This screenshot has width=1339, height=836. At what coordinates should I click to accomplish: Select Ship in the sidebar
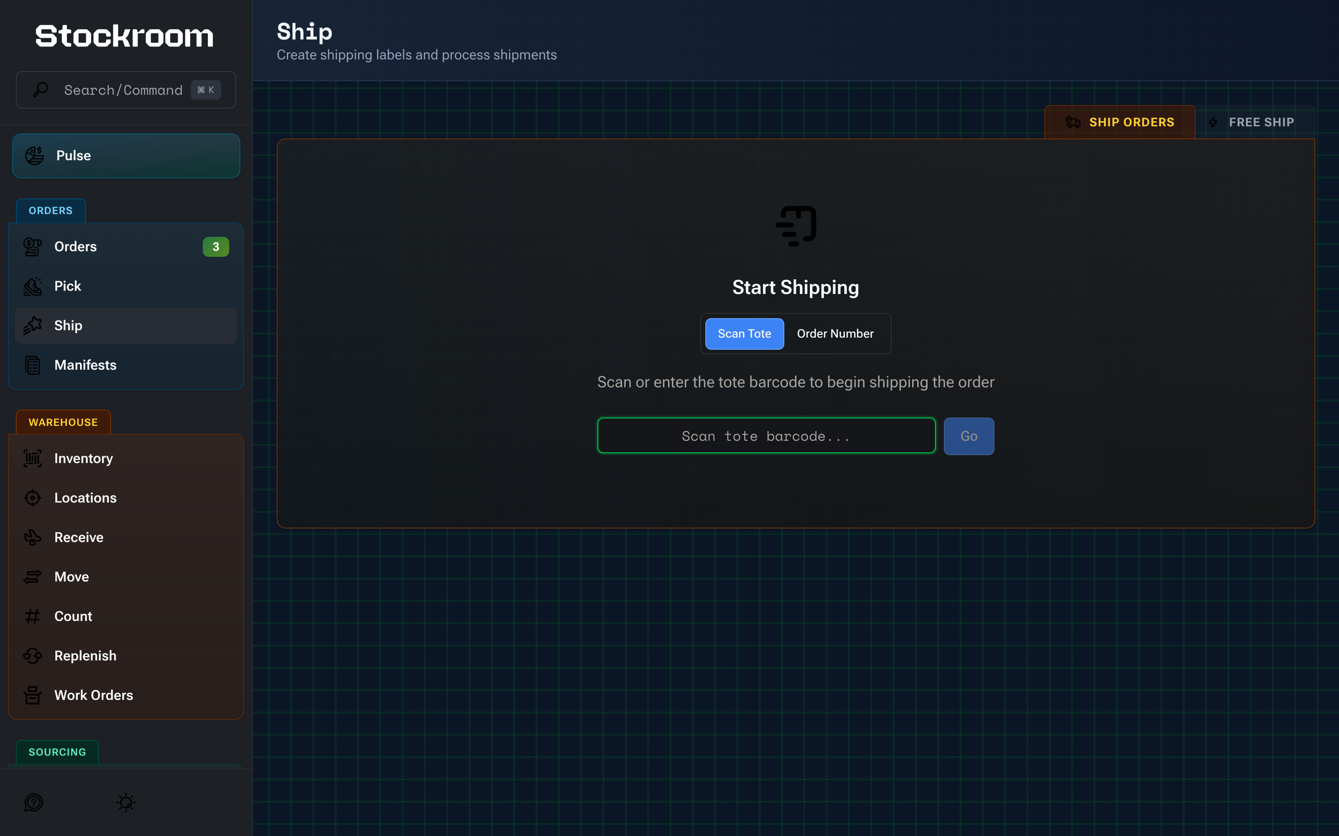point(126,326)
